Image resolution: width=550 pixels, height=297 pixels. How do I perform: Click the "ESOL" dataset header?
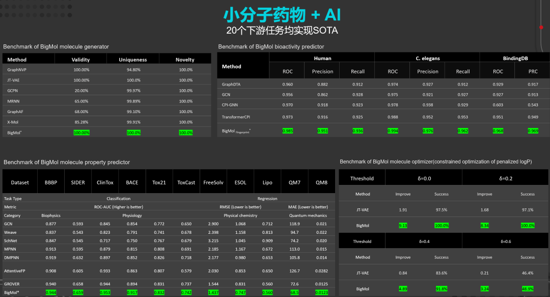click(240, 182)
